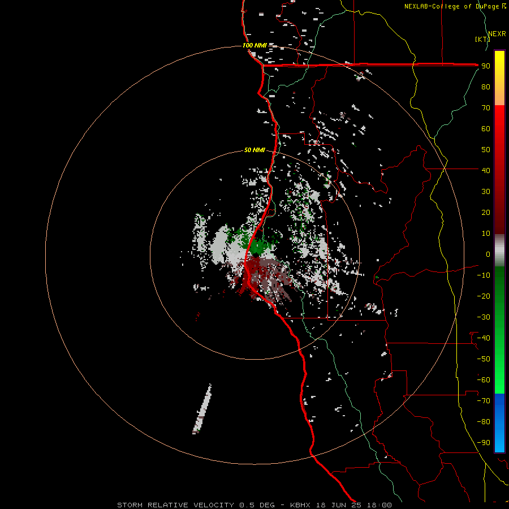This screenshot has width=509, height=509.
Task: Click the 50 NMI range ring label
Action: coord(255,150)
